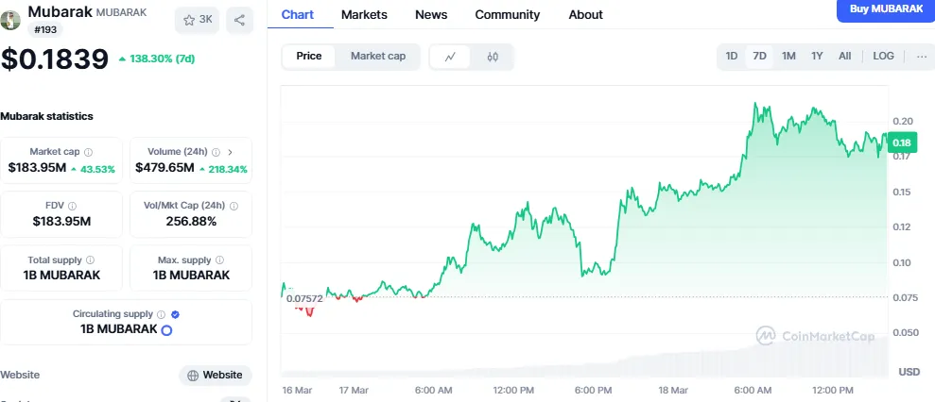
Task: Open the Markets tab
Action: (x=364, y=15)
